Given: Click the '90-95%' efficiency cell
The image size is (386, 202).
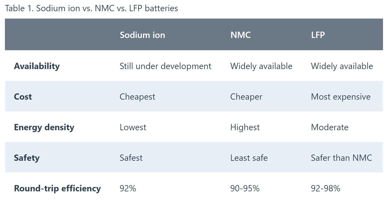Looking at the screenshot, I should click(245, 188).
